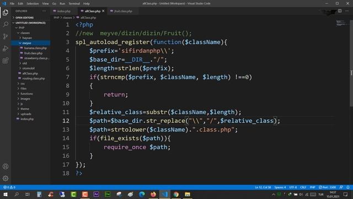Change language mode via PHP status

click(312, 187)
